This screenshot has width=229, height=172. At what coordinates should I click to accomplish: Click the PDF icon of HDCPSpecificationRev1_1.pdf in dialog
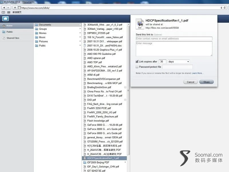[140, 24]
